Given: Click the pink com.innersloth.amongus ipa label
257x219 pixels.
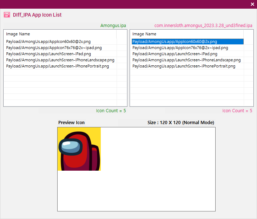Looking at the screenshot, I should click(x=203, y=26).
